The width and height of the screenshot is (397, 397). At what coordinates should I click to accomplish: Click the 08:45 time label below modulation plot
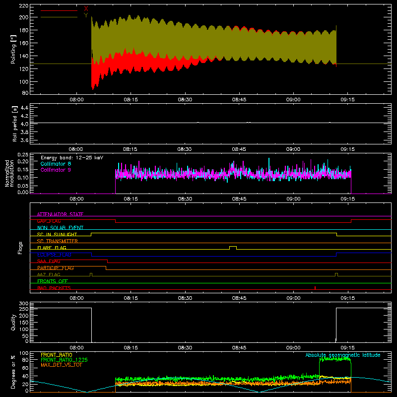tap(239, 199)
